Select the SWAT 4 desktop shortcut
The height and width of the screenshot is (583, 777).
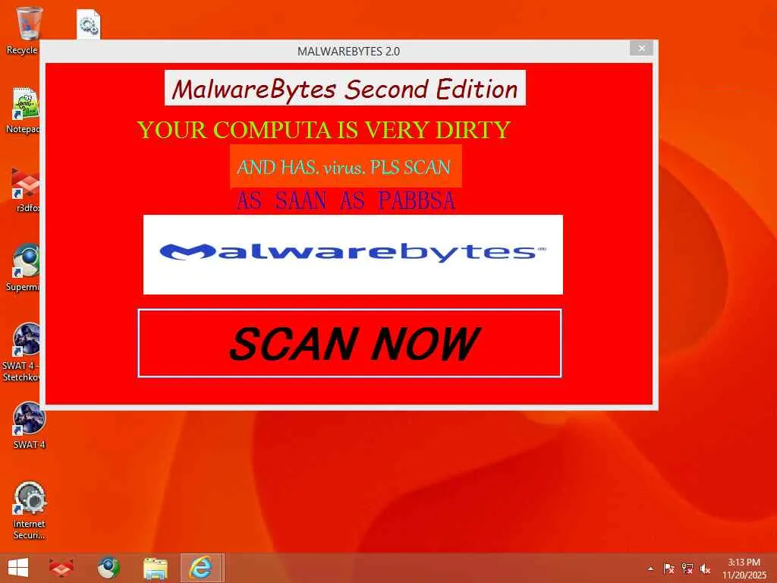(x=29, y=425)
